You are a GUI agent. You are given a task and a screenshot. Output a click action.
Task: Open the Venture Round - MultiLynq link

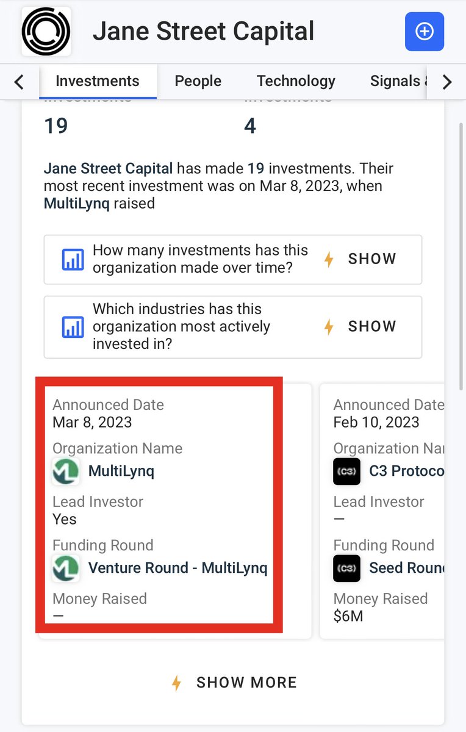coord(177,568)
